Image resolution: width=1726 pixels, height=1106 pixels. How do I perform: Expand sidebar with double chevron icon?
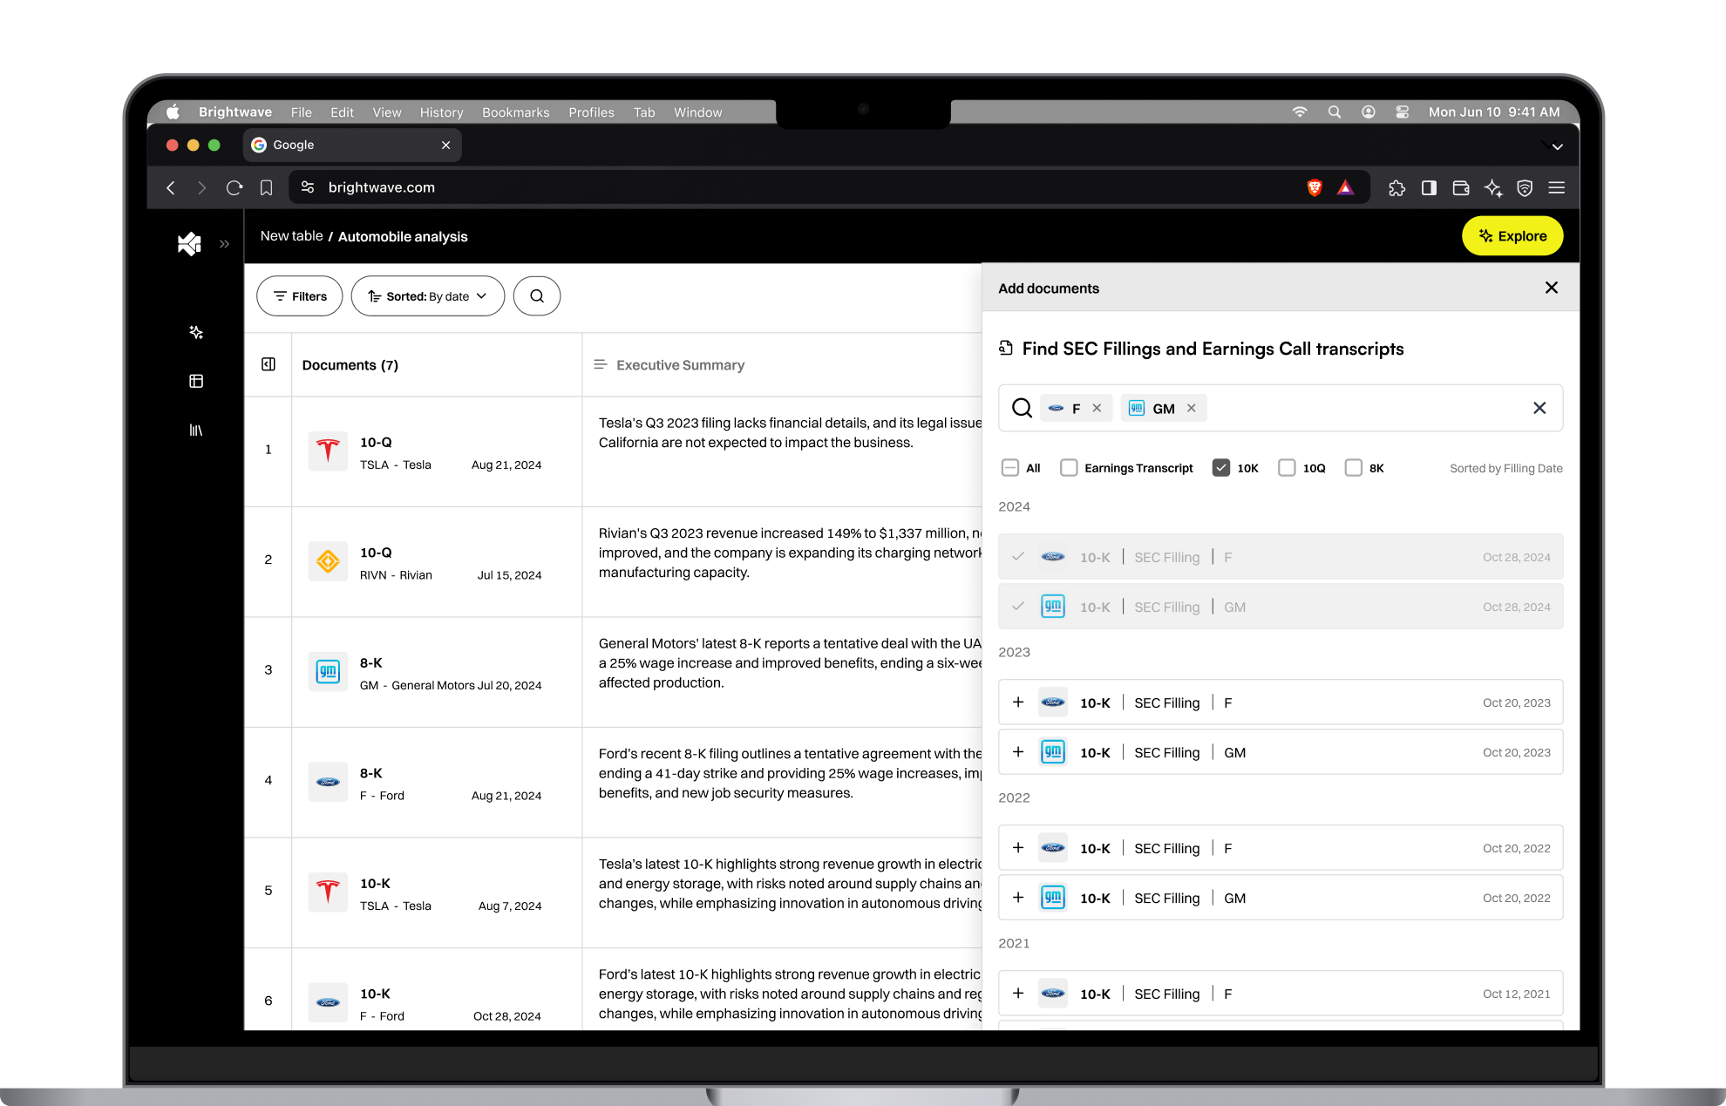225,244
